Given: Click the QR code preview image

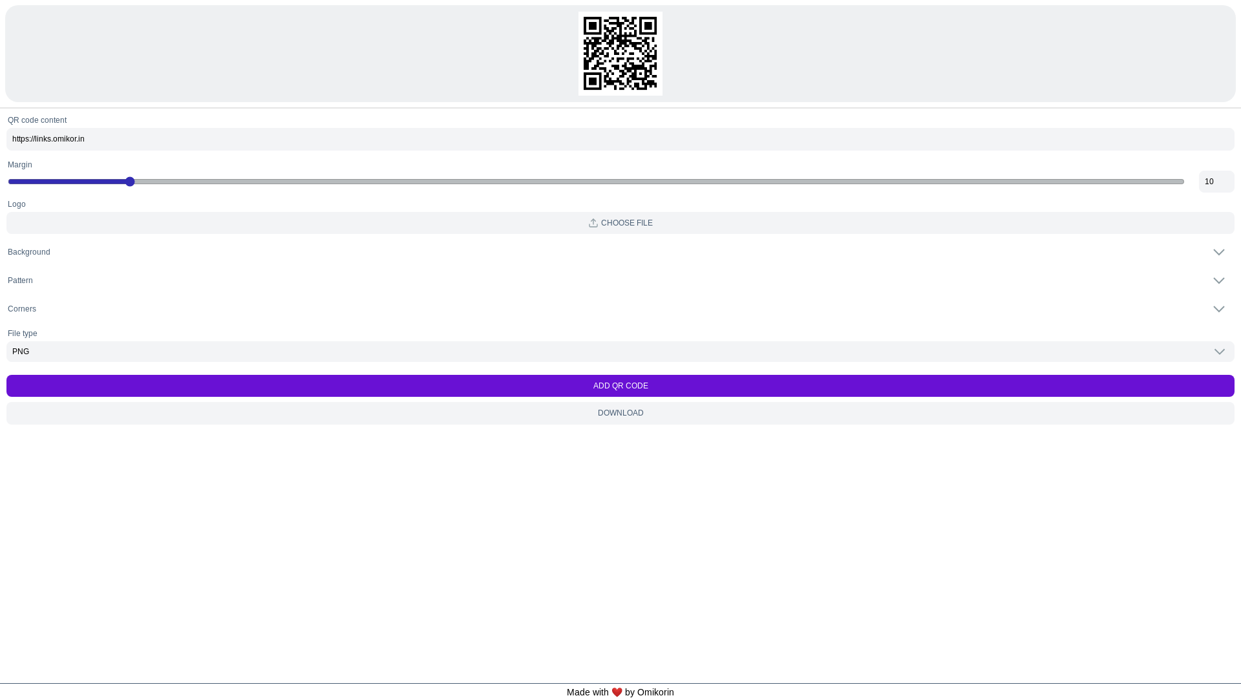Looking at the screenshot, I should pyautogui.click(x=620, y=54).
